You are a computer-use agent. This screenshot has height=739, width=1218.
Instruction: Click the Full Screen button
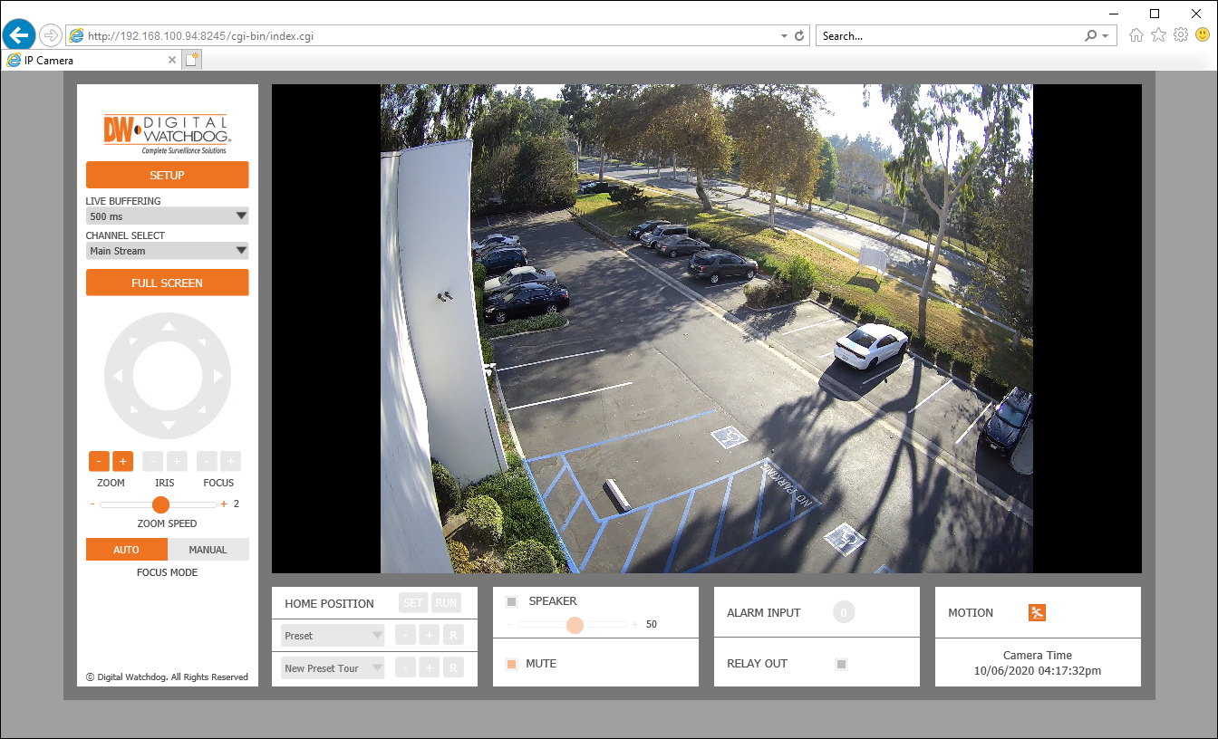(x=167, y=283)
